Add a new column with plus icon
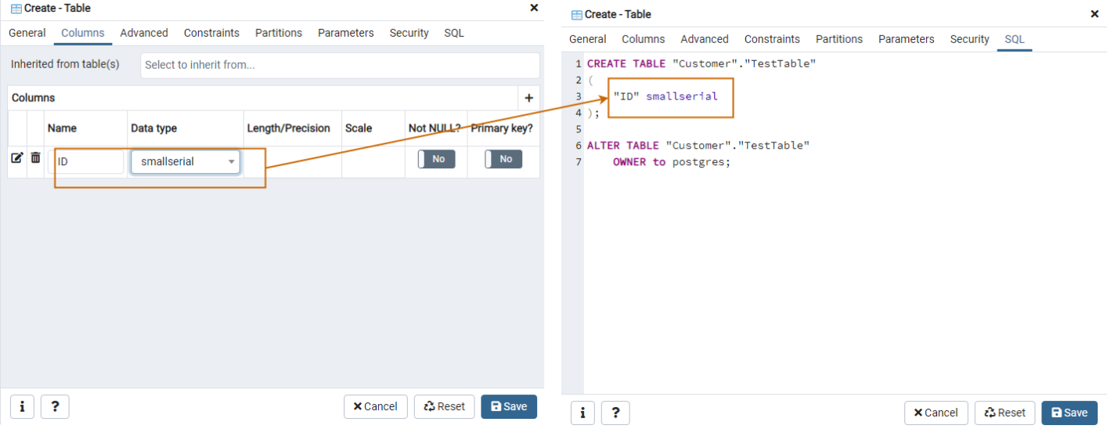1118x429 pixels. pyautogui.click(x=528, y=98)
